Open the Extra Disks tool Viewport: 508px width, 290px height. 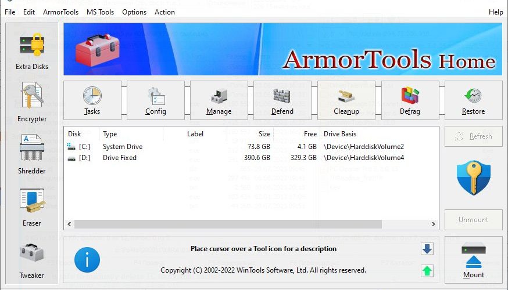tap(32, 51)
